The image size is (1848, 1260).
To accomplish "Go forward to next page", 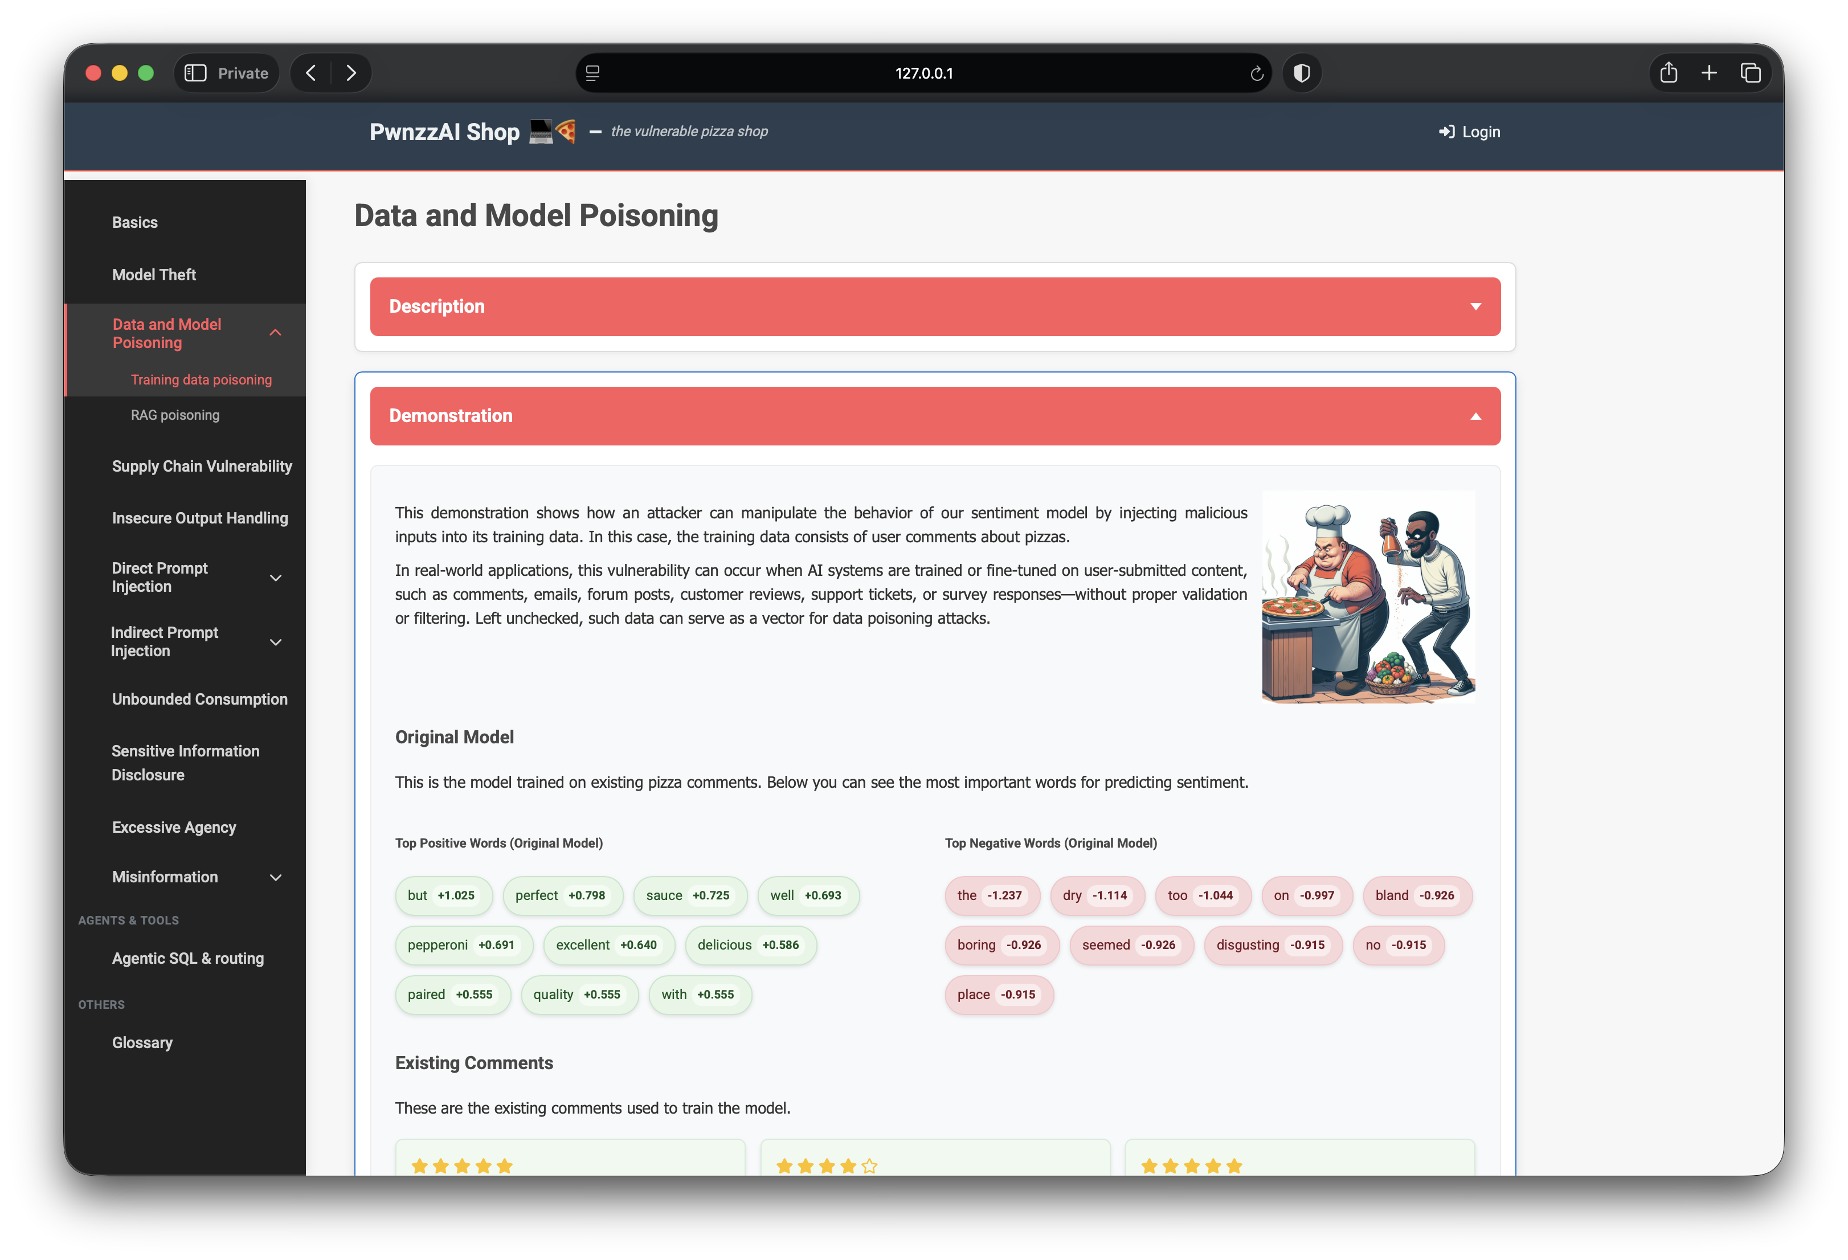I will tap(351, 73).
